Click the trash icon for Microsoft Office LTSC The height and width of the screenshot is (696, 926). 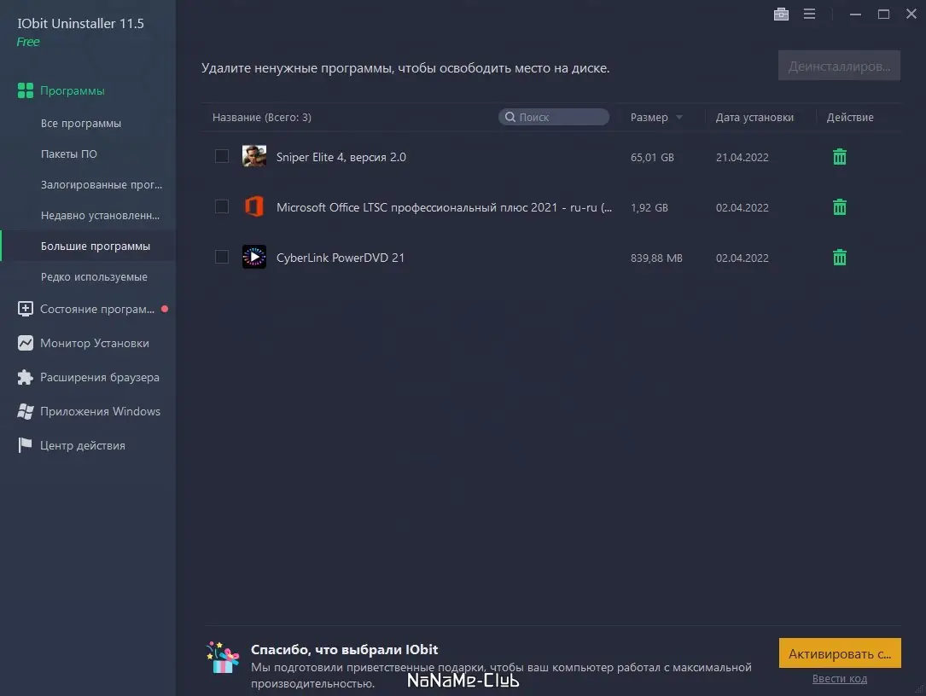[x=839, y=207]
